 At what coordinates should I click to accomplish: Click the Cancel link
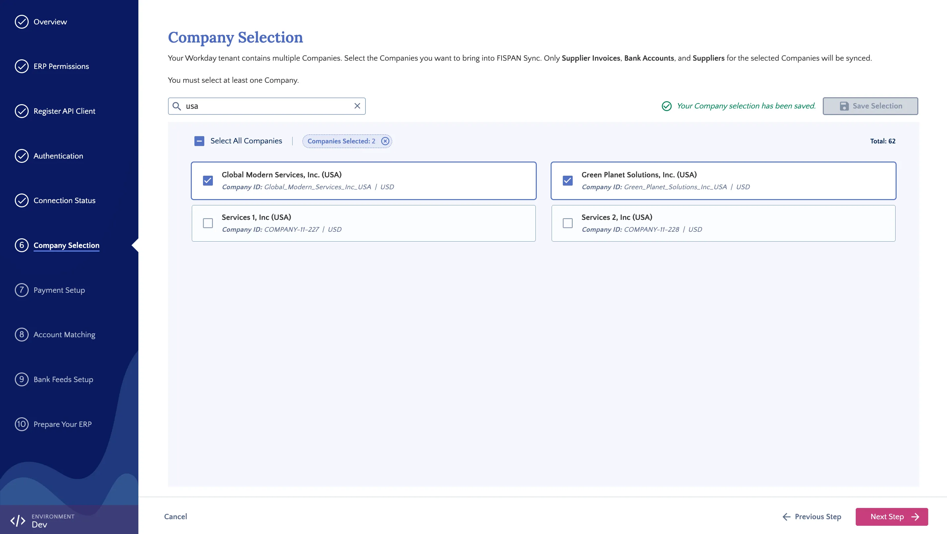pos(175,517)
